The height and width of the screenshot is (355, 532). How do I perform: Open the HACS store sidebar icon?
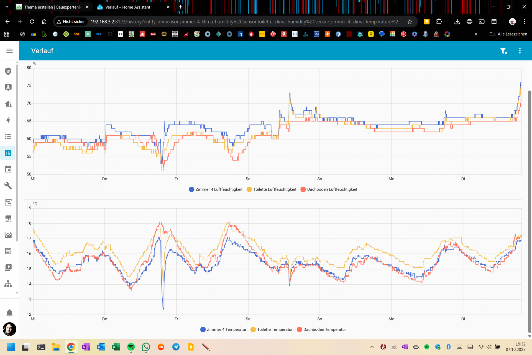[8, 218]
